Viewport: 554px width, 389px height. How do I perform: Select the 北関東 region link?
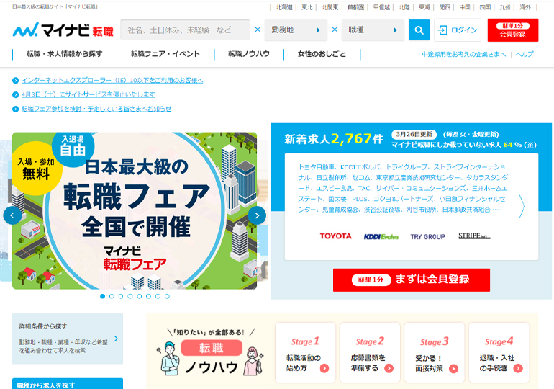[x=330, y=7]
